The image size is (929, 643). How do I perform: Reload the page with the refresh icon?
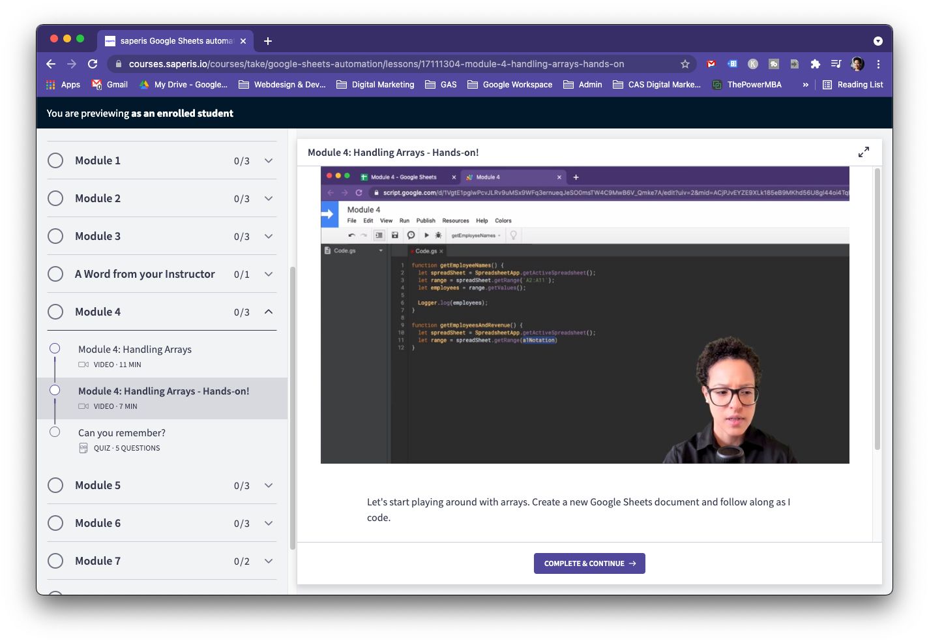[93, 64]
